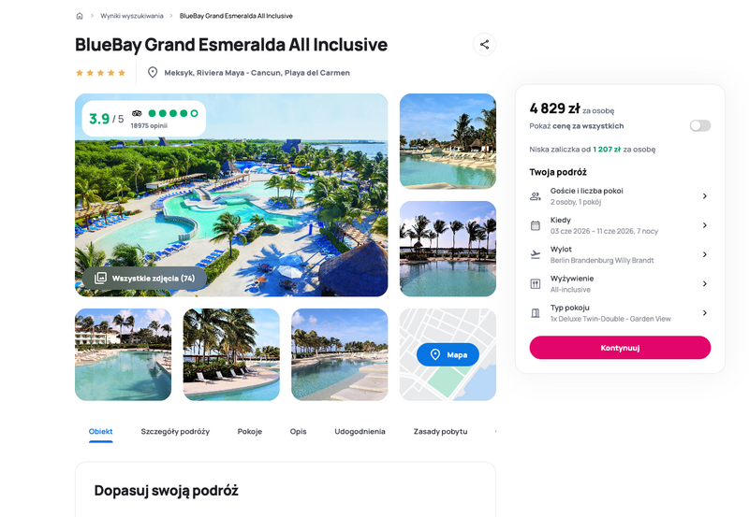The image size is (749, 517).
Task: Toggle Pokaż cenę za wszystkich switch
Action: 700,125
